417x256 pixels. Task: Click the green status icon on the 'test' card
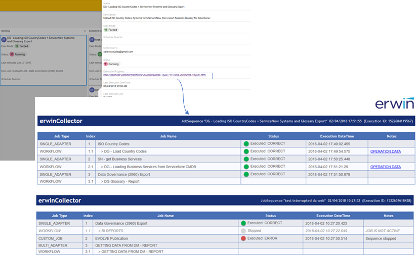[100, 54]
